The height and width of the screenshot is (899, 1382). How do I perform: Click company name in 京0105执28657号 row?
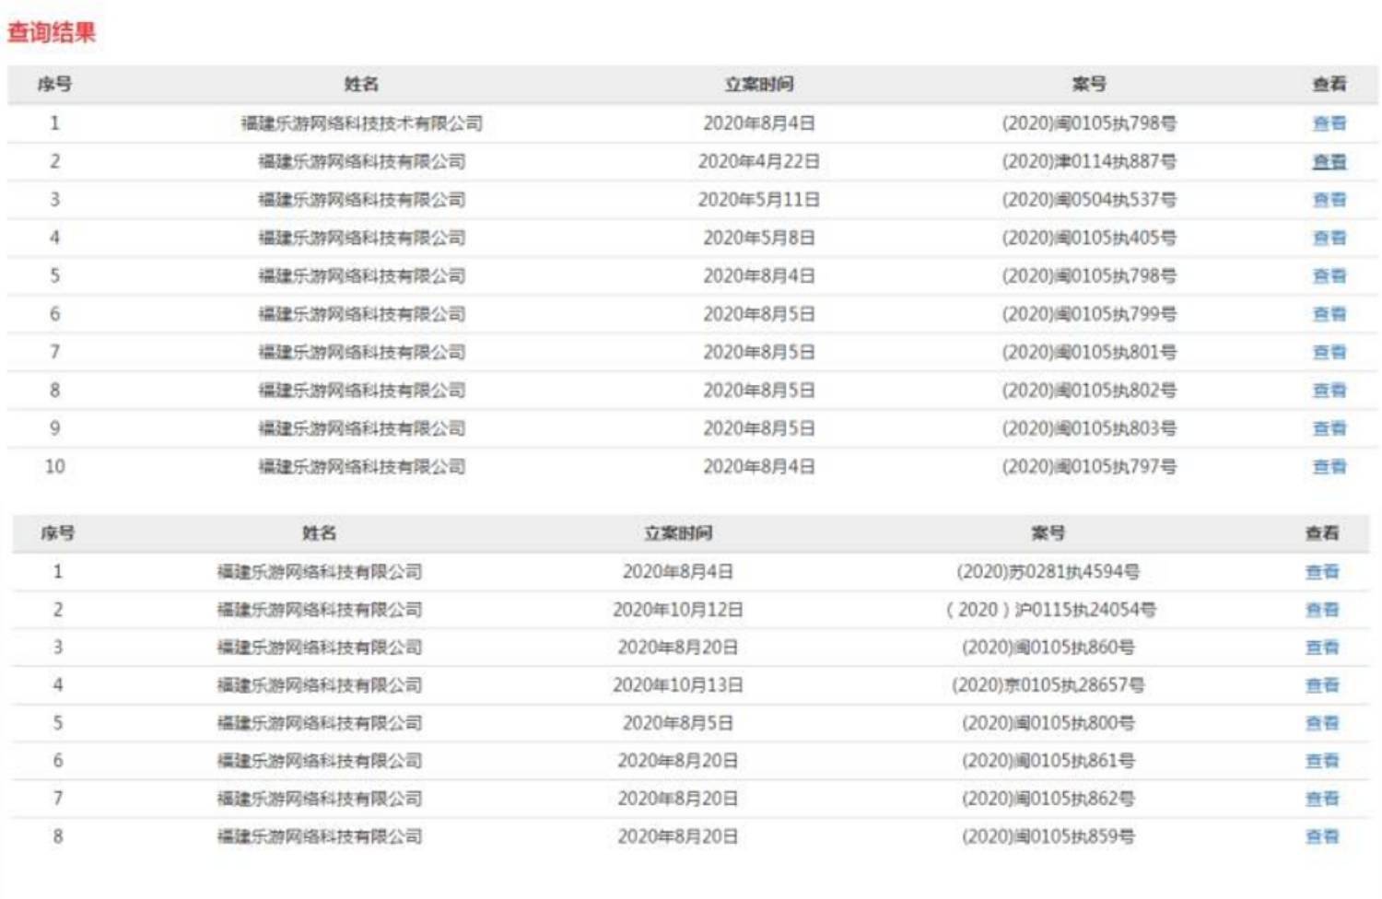(x=319, y=685)
